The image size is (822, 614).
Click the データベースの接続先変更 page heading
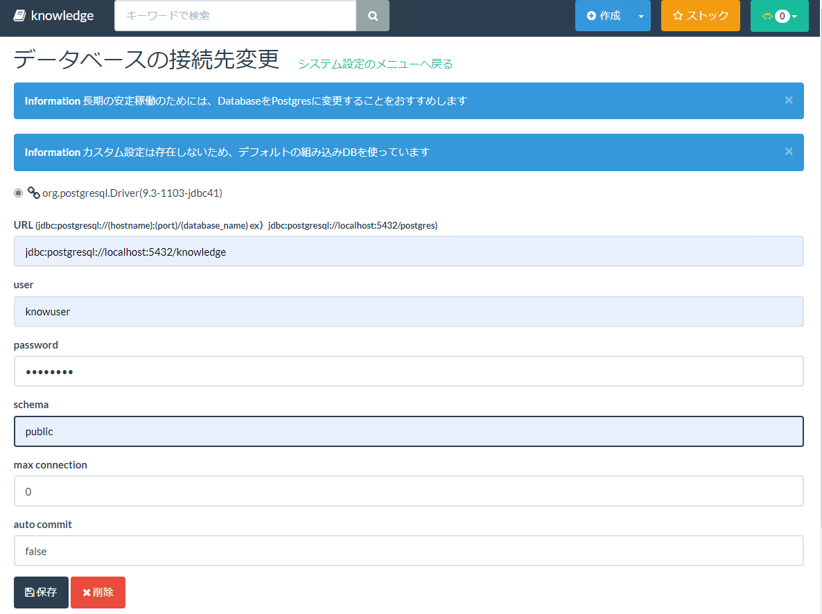pos(146,59)
